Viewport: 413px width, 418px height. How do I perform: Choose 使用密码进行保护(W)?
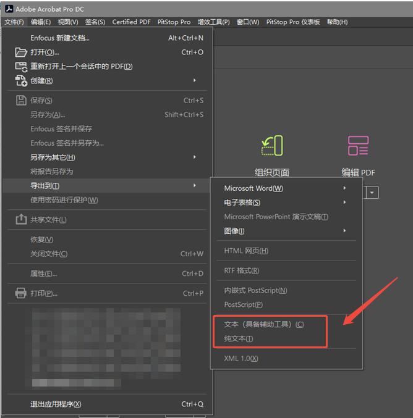[107, 200]
